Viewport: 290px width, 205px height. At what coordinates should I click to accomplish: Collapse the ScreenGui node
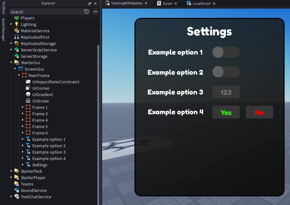click(x=15, y=69)
